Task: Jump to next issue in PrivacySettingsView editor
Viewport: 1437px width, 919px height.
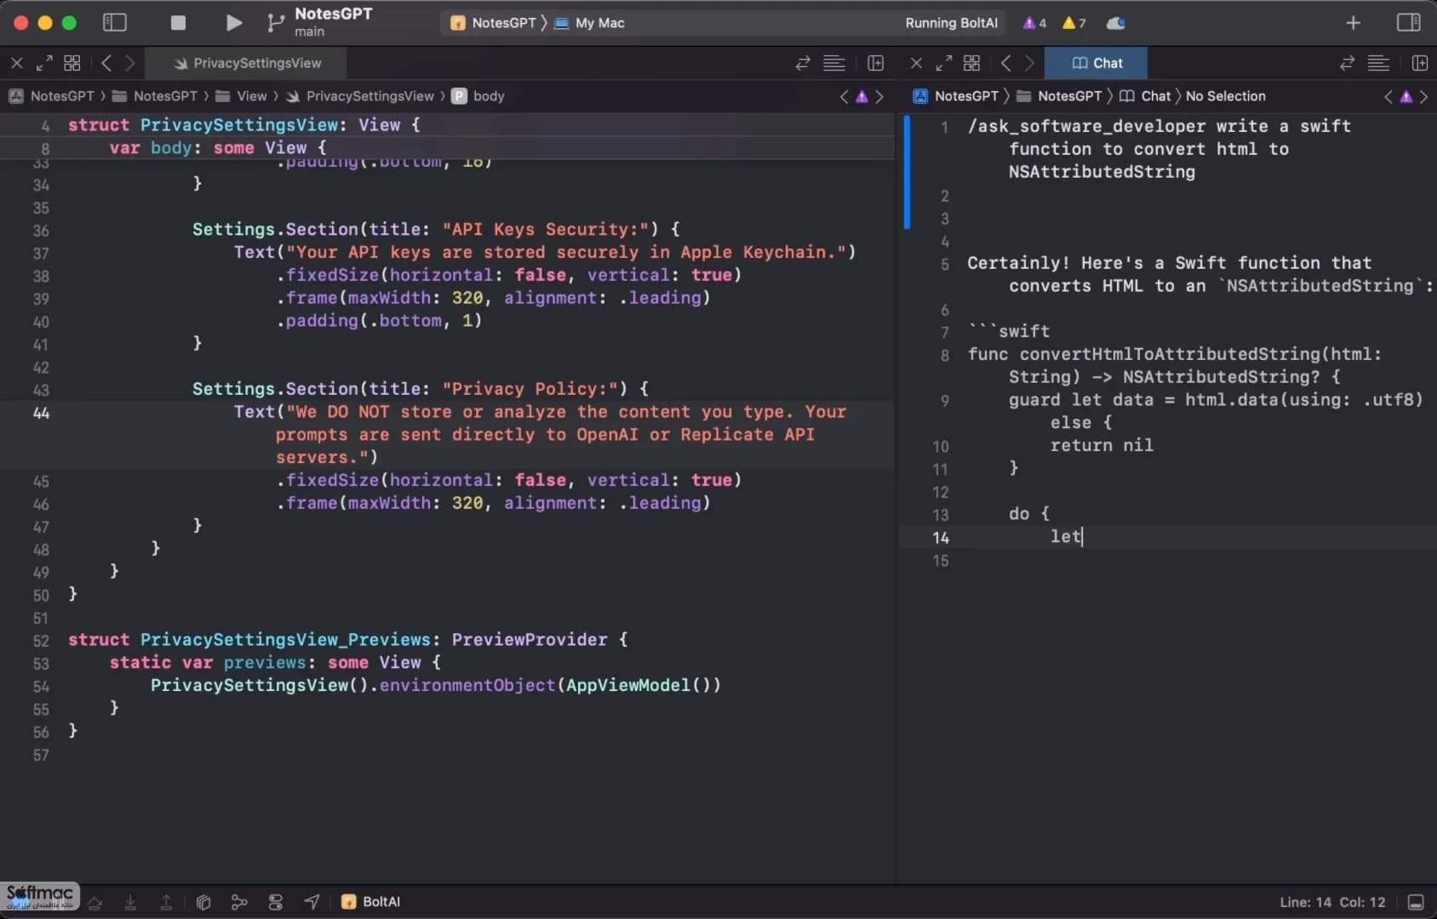Action: [x=879, y=96]
